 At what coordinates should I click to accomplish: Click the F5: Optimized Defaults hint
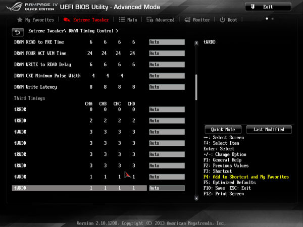[230, 183]
